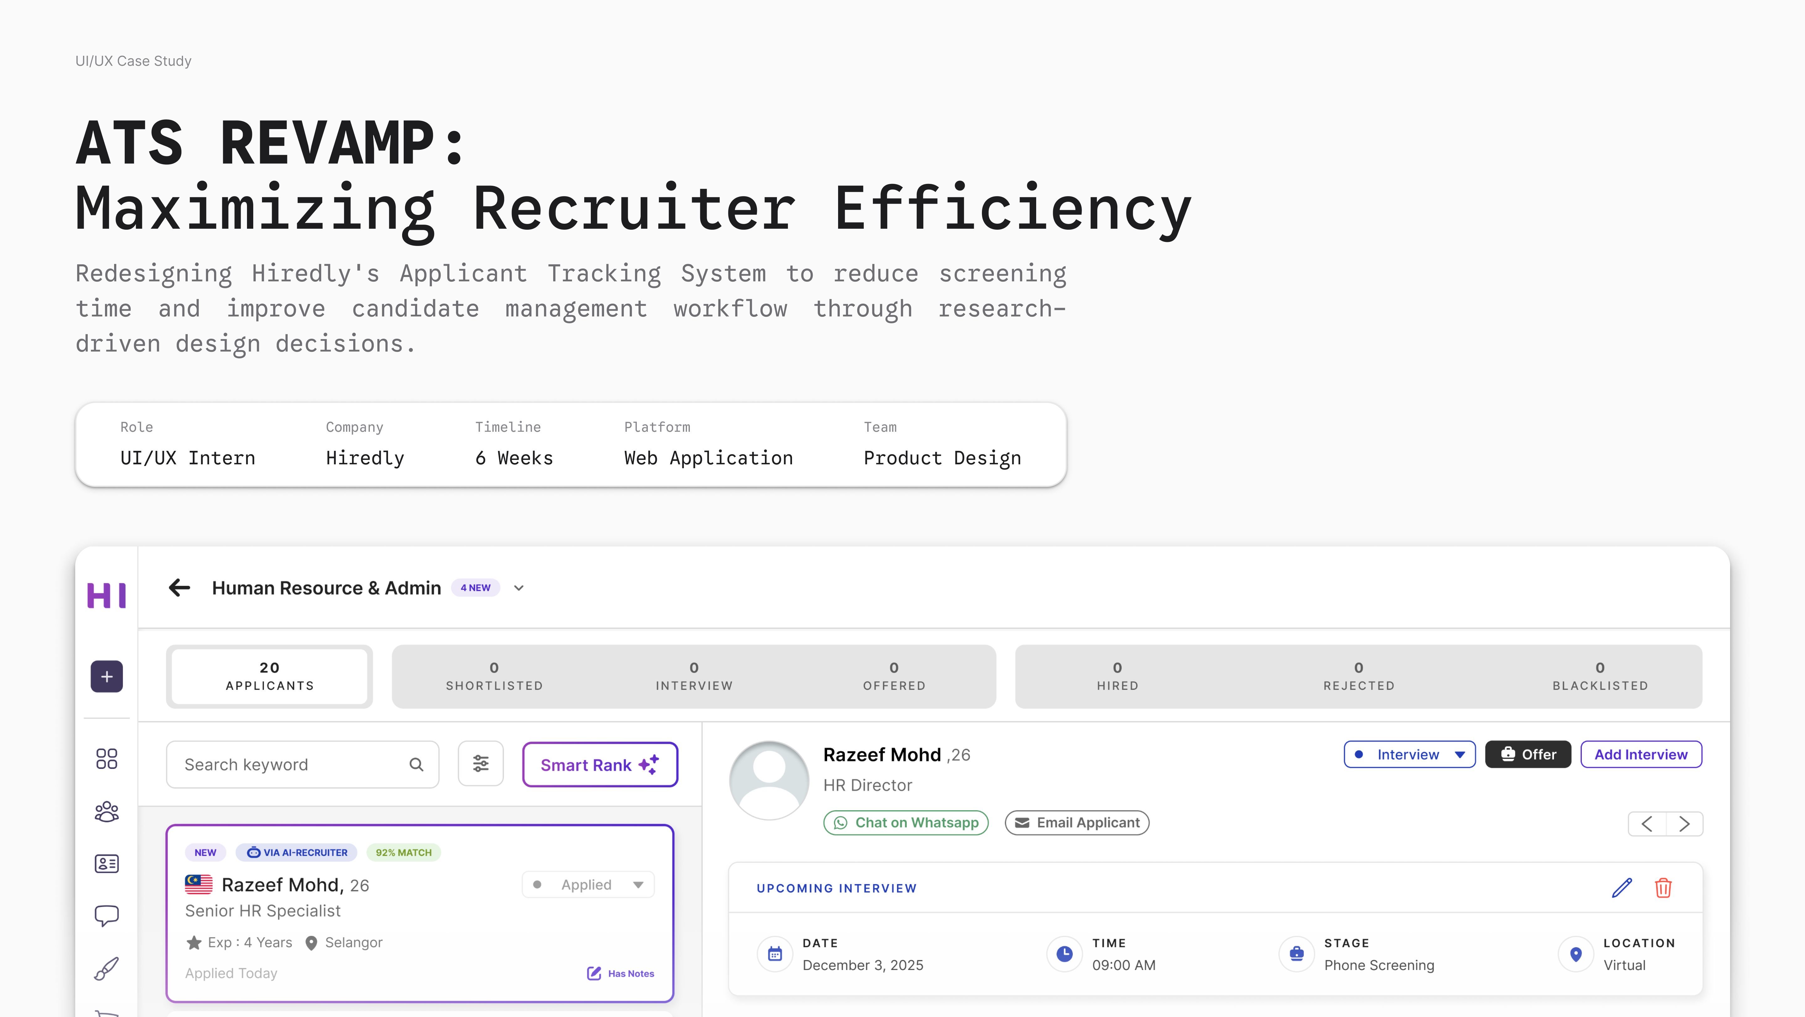This screenshot has height=1017, width=1805.
Task: Delete upcoming interview with trash icon
Action: pos(1663,888)
